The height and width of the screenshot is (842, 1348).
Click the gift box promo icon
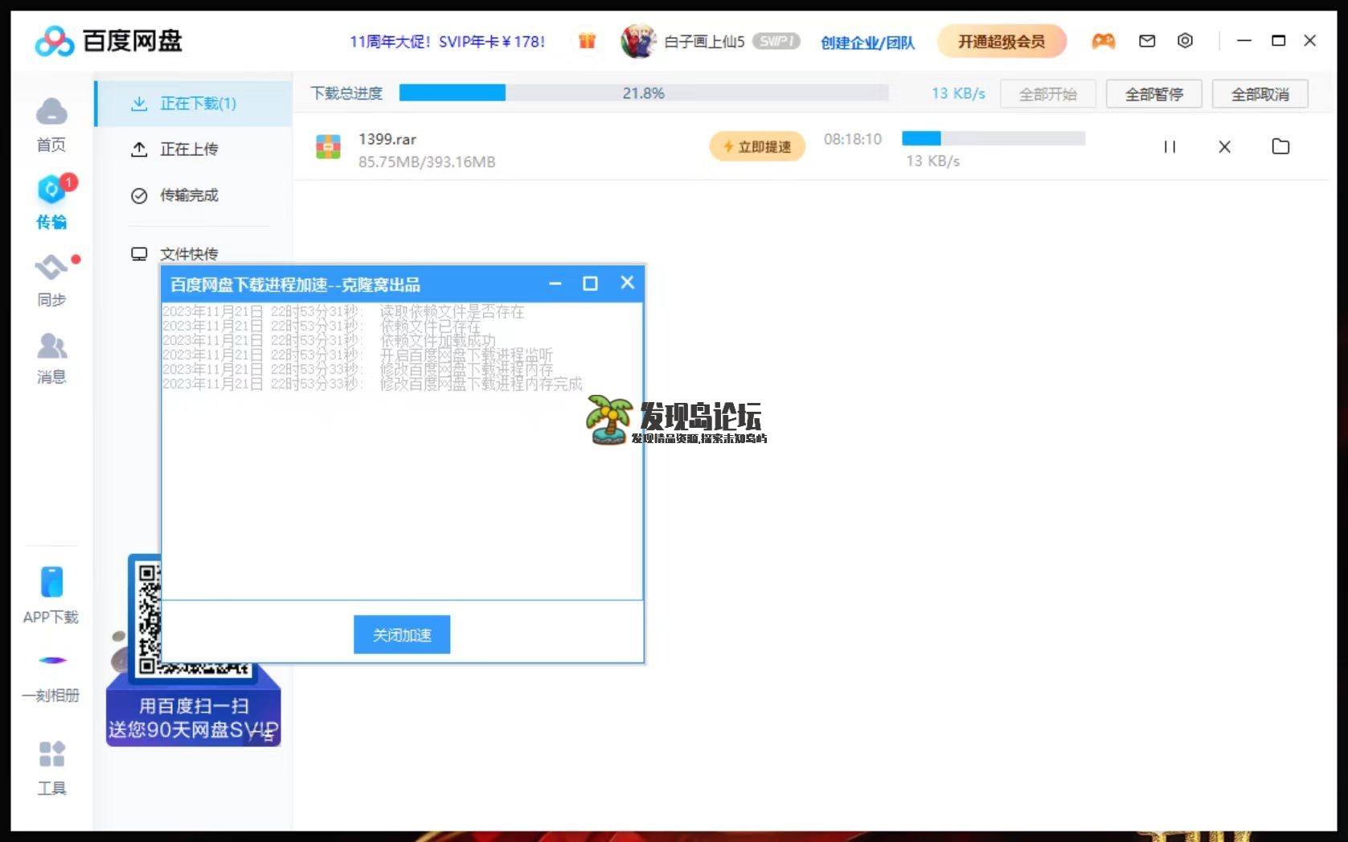tap(587, 41)
